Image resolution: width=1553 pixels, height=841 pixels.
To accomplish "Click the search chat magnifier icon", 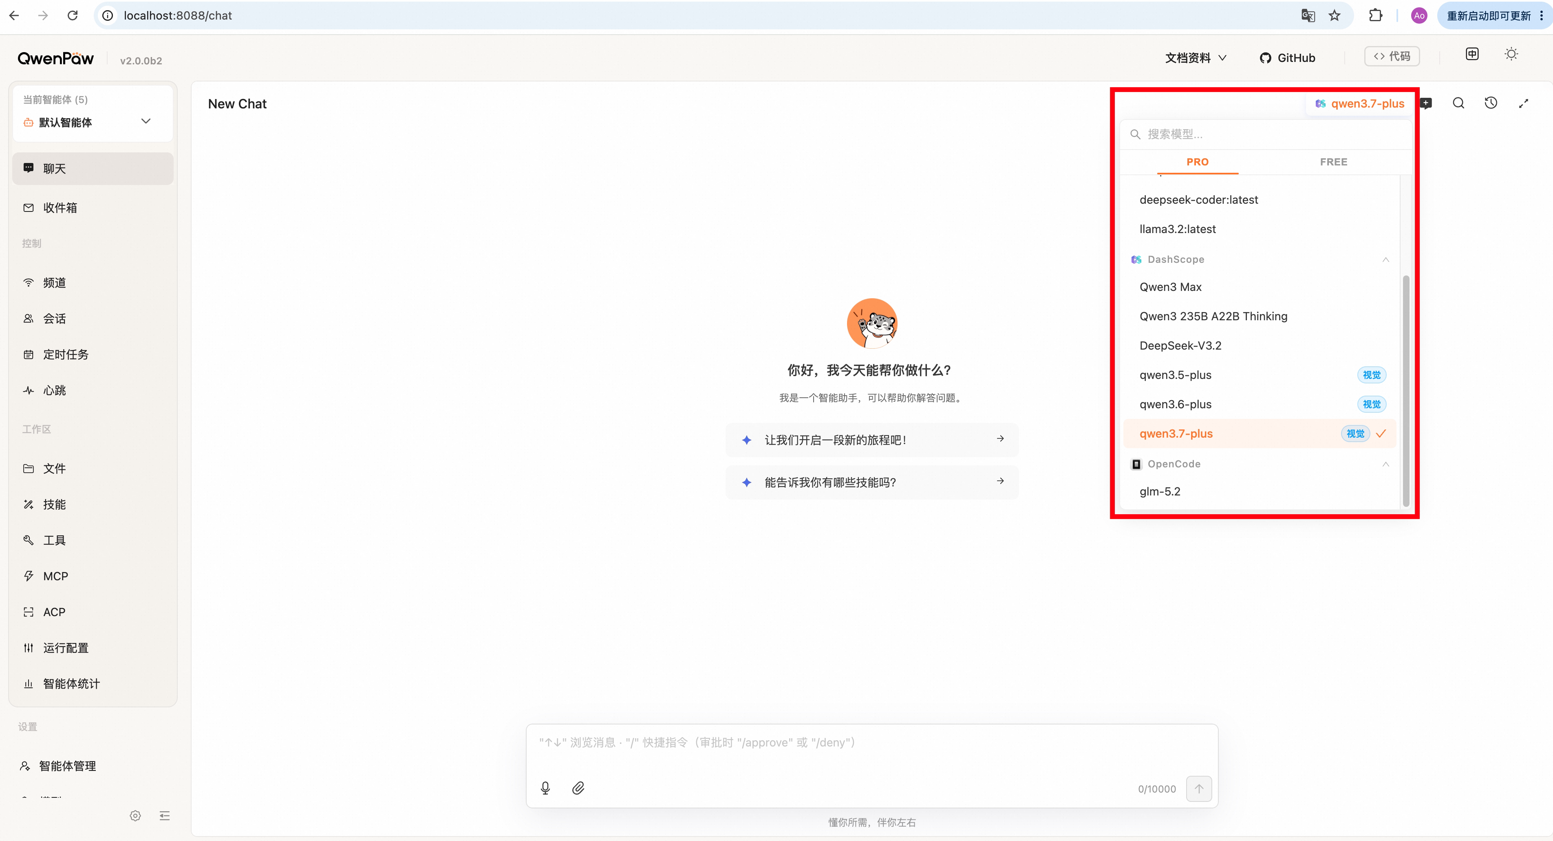I will [1458, 103].
